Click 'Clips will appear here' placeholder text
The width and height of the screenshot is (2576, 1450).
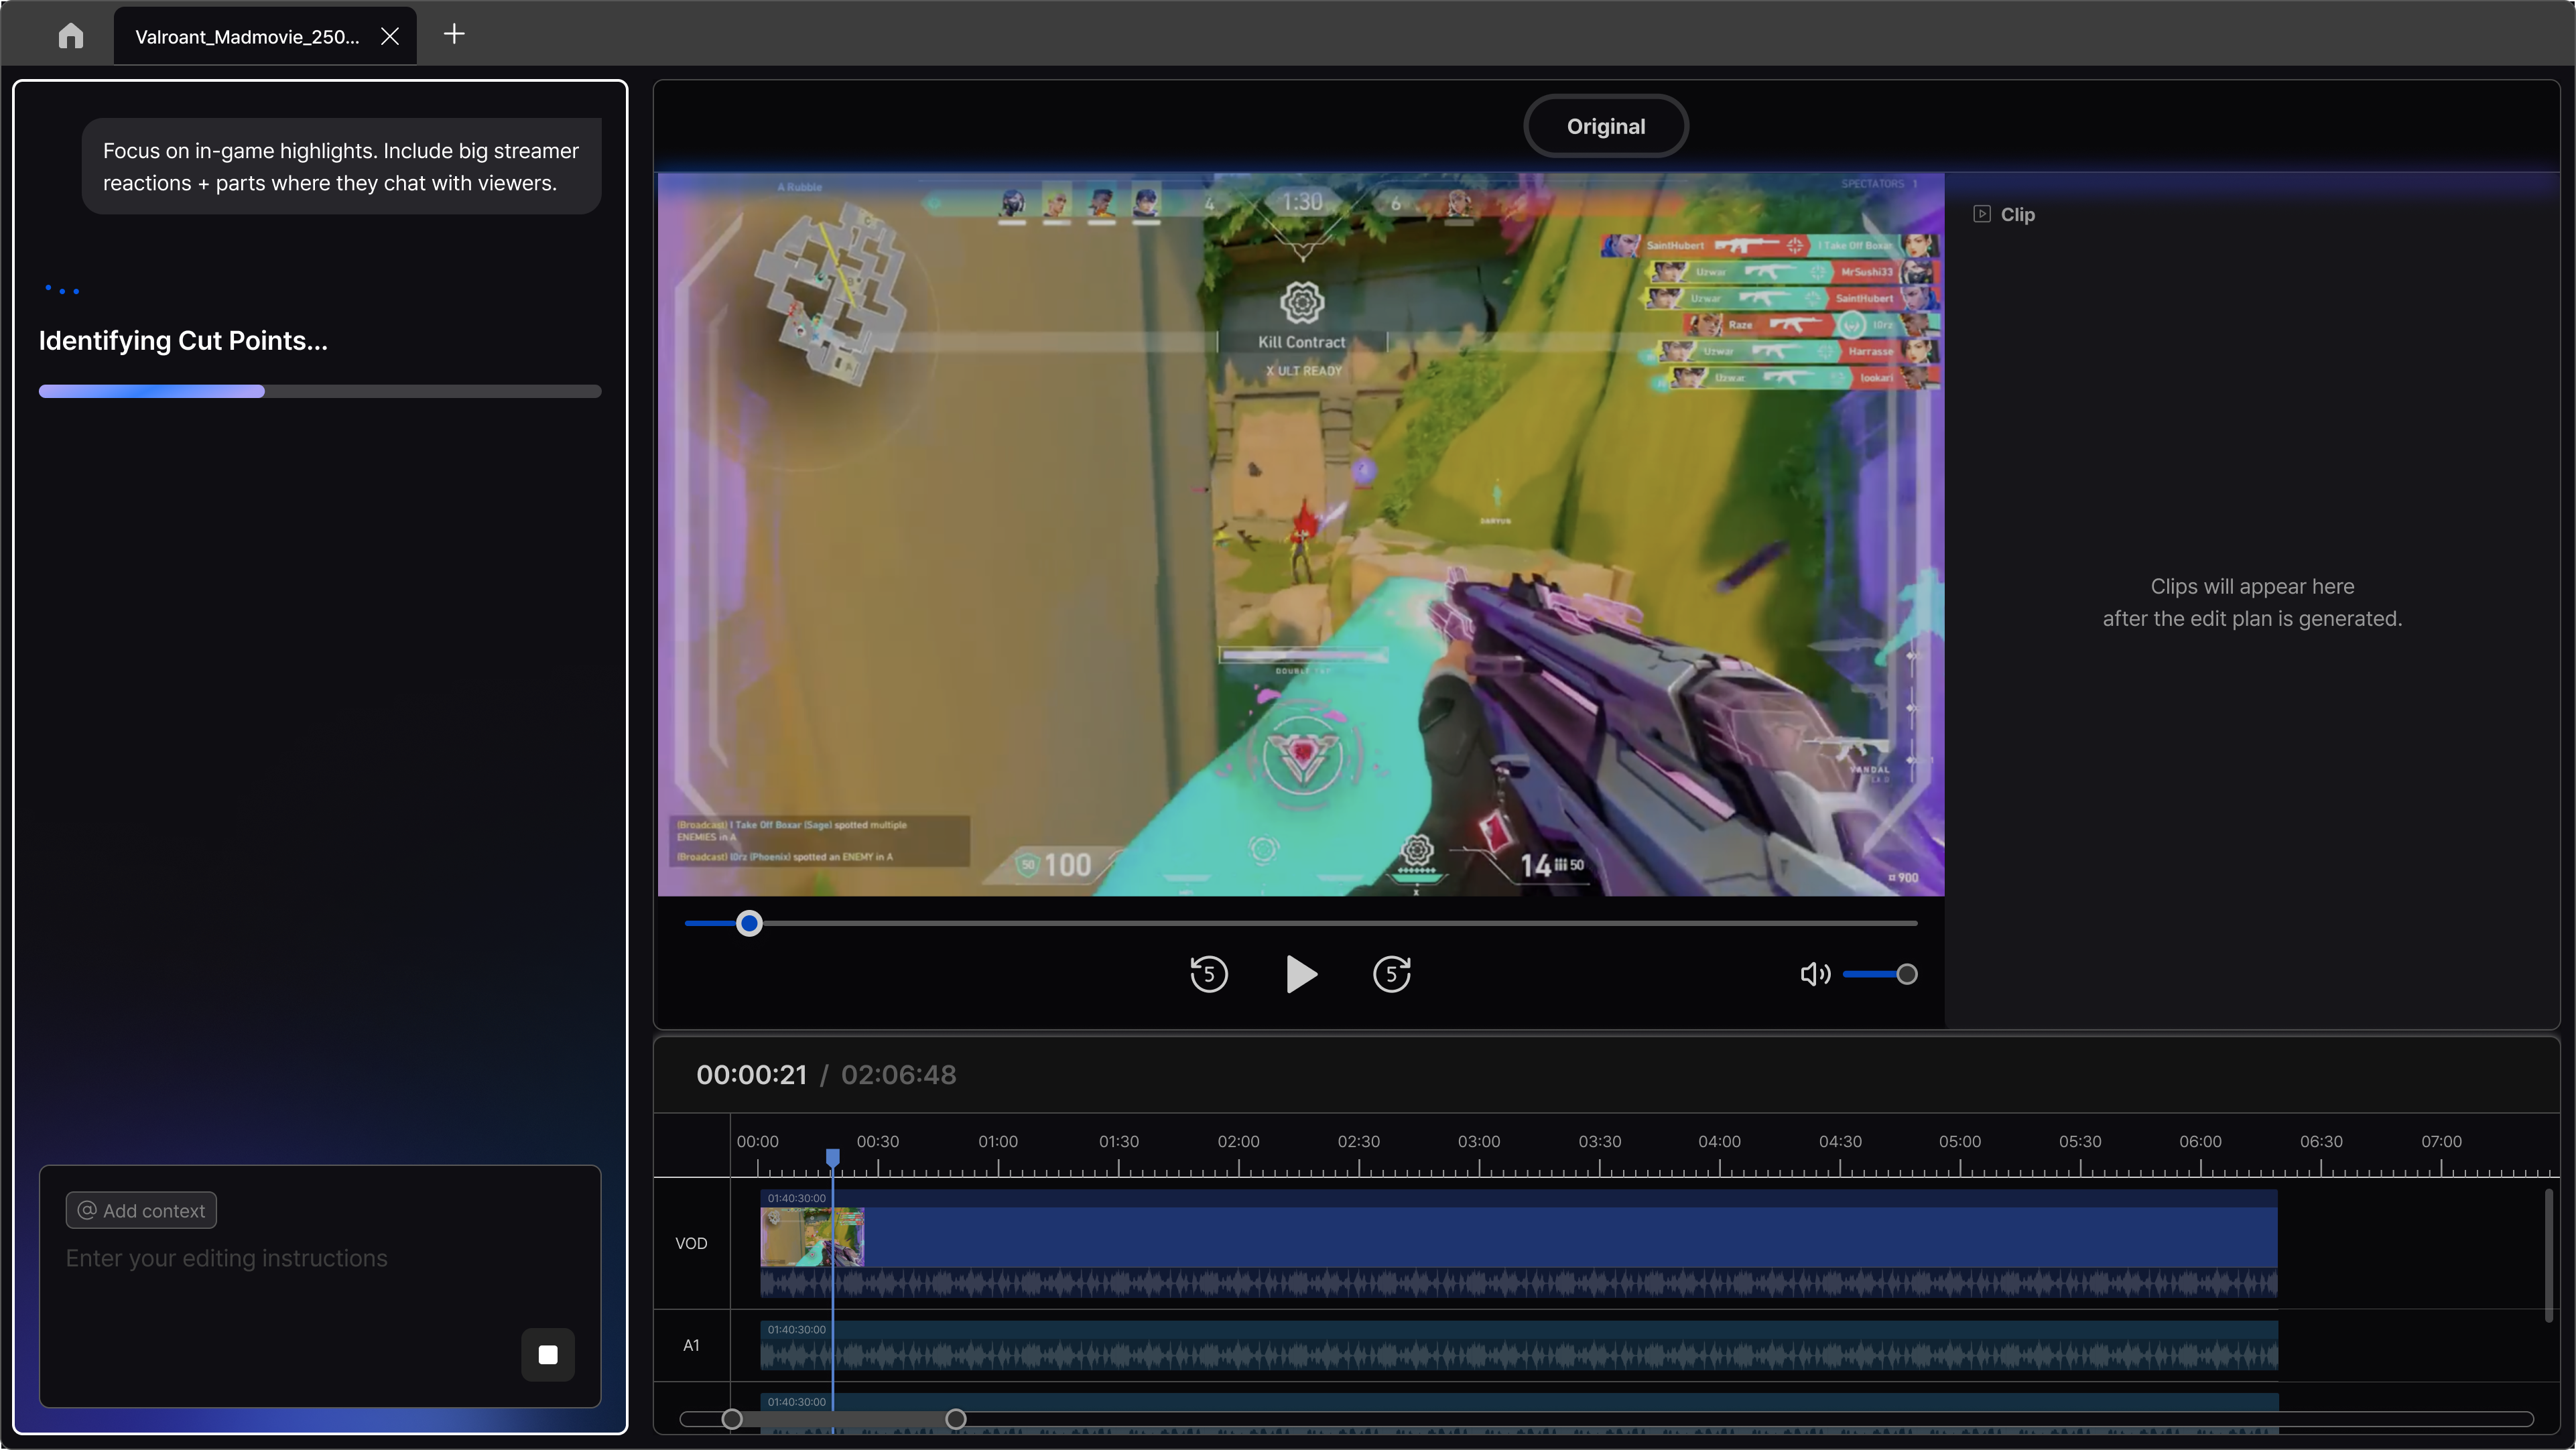[x=2252, y=602]
